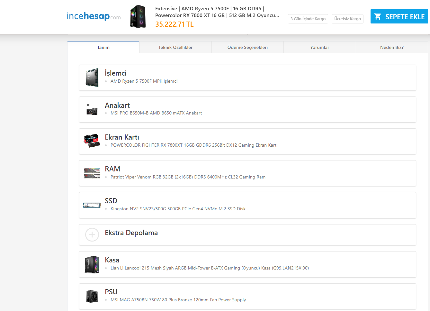Click 'AMD Ryzen 5 7500F MPK İşlemci' text

click(144, 81)
